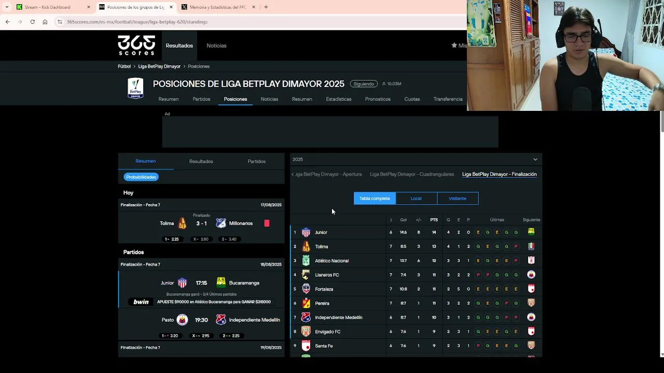Select the Visitante standings view

pos(458,198)
